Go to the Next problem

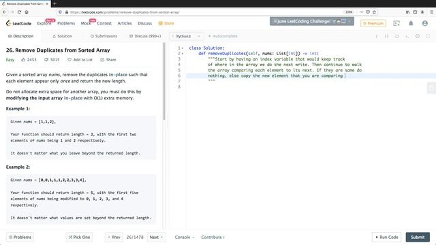coord(156,238)
